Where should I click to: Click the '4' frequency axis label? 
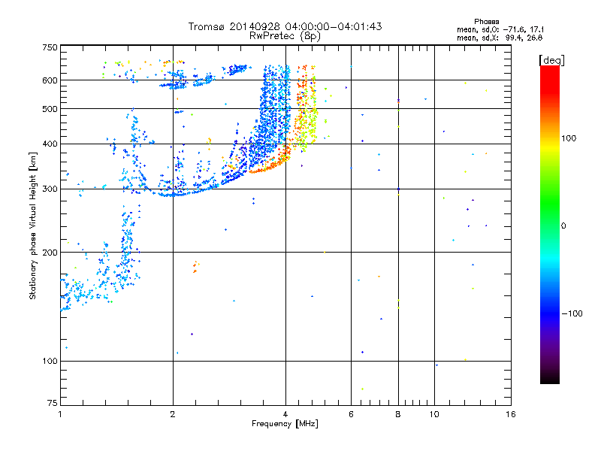pyautogui.click(x=285, y=414)
